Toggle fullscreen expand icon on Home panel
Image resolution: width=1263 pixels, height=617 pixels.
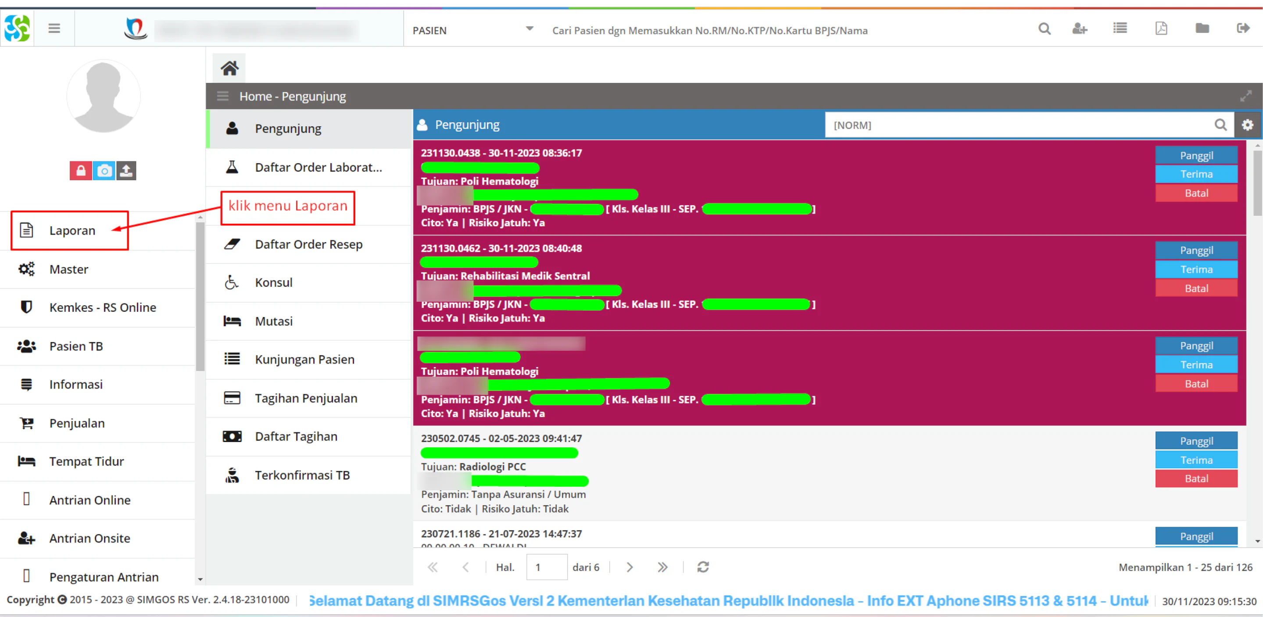(x=1246, y=96)
